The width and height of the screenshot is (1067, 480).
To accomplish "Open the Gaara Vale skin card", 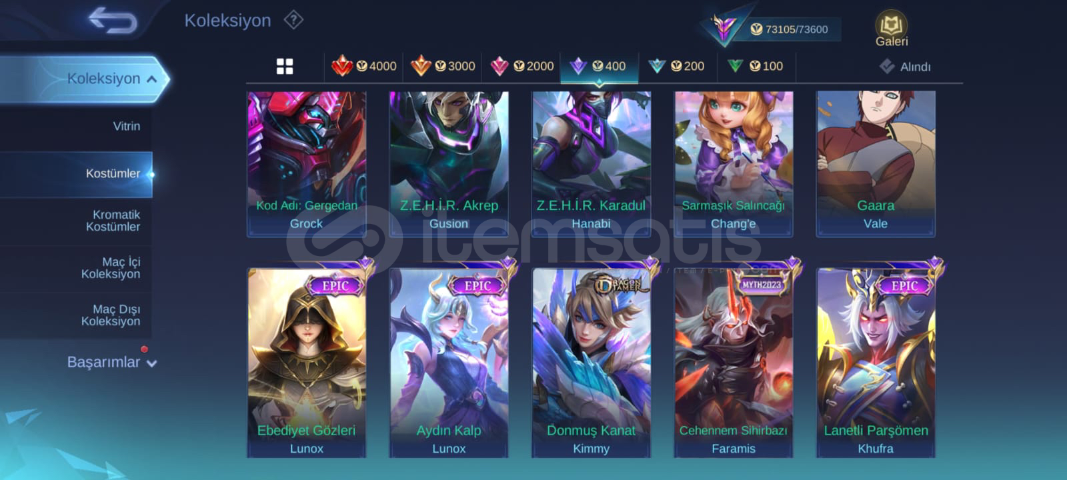I will [x=876, y=164].
